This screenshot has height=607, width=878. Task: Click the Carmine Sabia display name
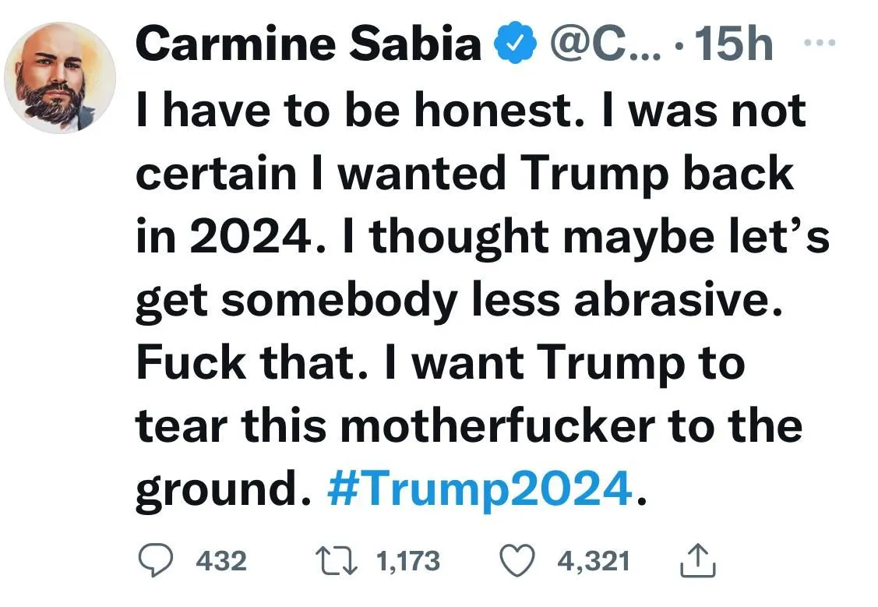click(x=309, y=45)
